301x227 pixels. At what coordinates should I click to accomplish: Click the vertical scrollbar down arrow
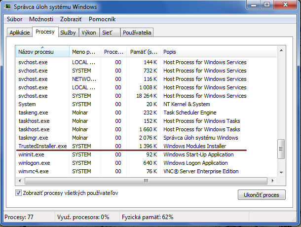(281, 171)
